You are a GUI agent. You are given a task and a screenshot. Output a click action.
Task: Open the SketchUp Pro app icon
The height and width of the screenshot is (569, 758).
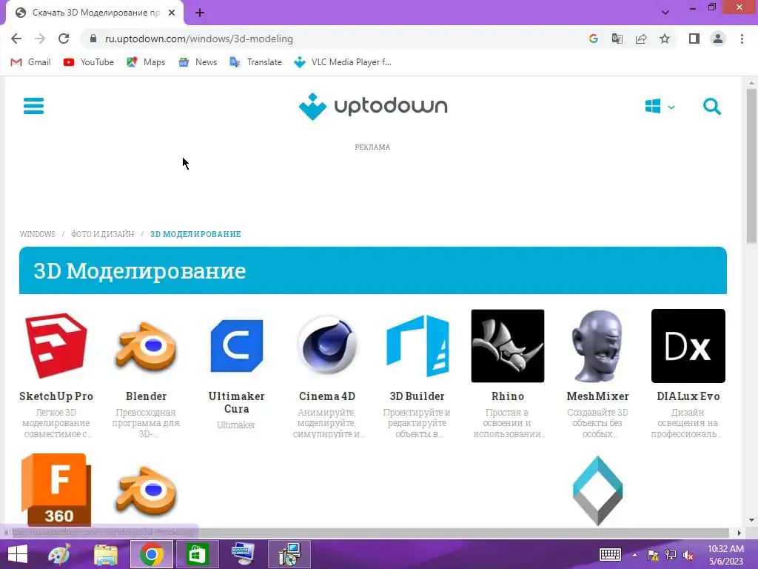coord(56,345)
